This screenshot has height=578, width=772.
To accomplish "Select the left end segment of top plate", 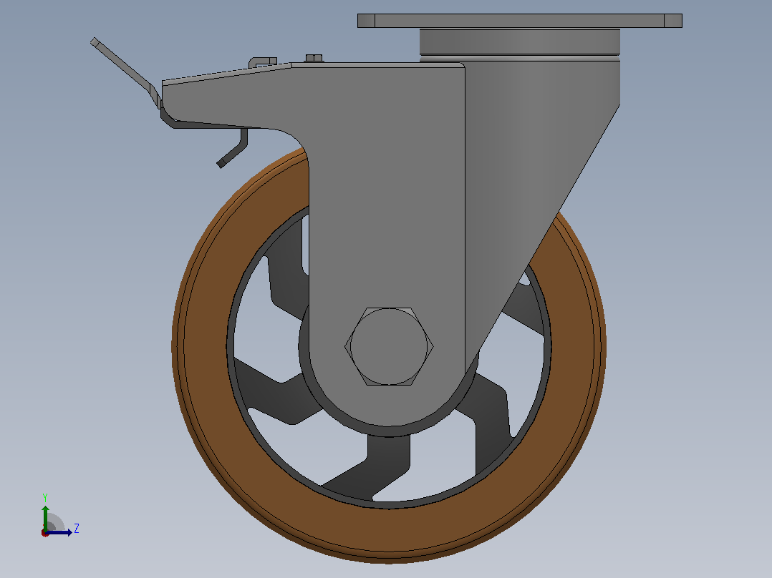I will pos(367,21).
